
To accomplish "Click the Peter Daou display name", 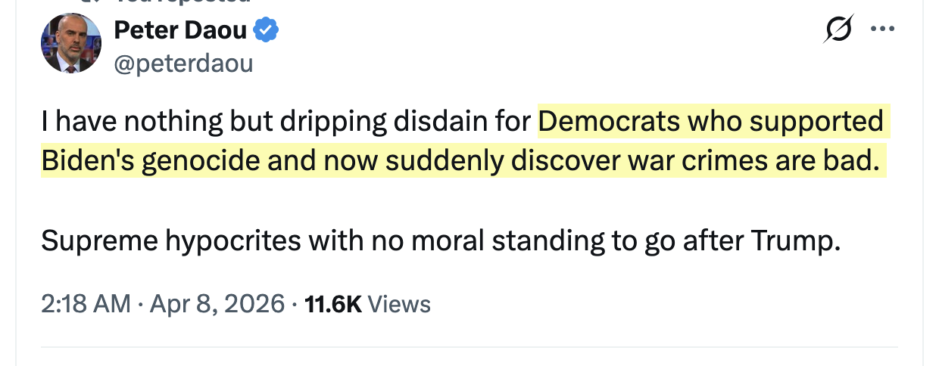I will 180,31.
